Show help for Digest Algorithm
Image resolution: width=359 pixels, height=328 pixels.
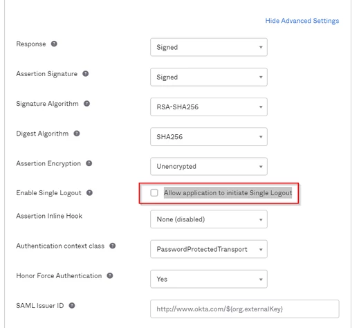[x=77, y=134]
